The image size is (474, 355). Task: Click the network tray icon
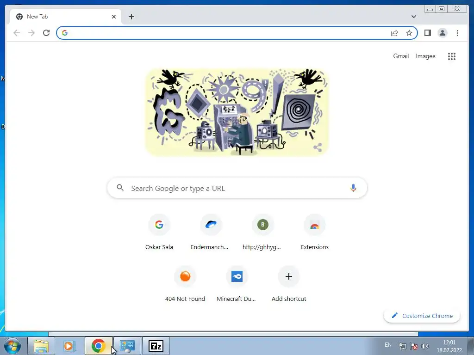[x=402, y=346]
